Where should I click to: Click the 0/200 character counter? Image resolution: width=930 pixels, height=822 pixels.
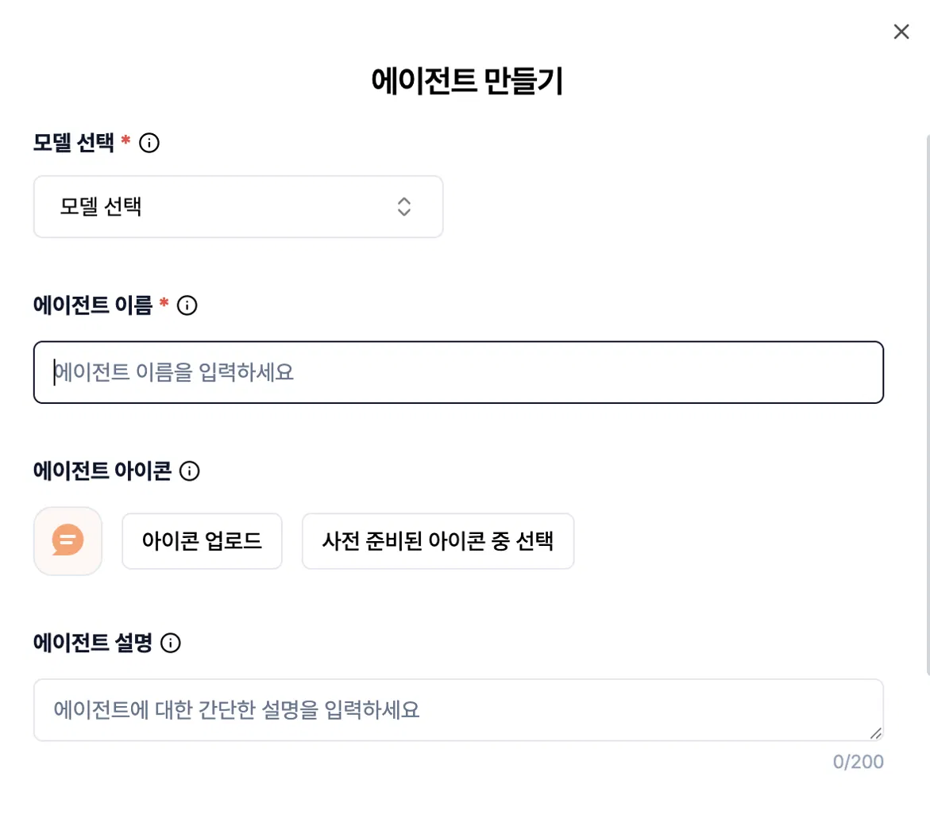coord(858,762)
